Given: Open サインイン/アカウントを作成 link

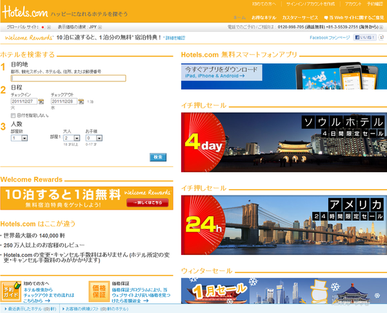Looking at the screenshot, I should [x=310, y=4].
